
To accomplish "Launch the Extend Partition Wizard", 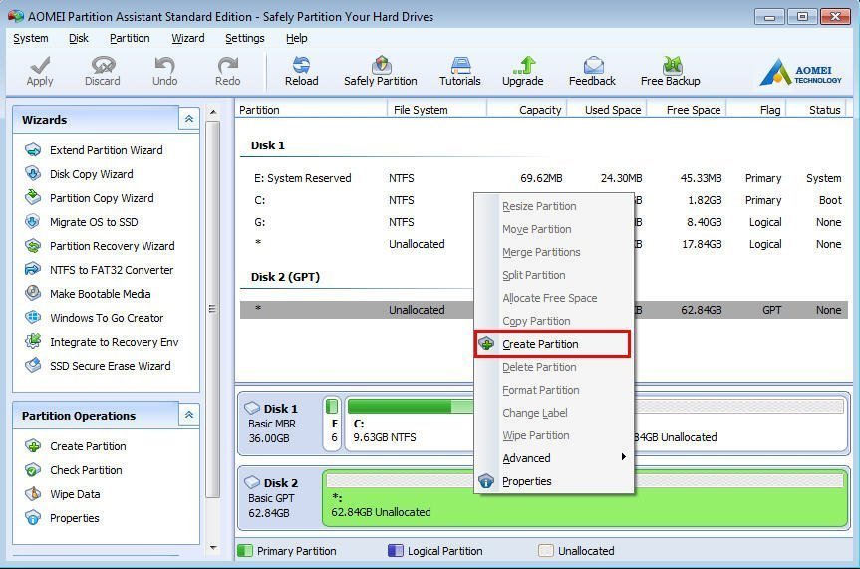I will click(x=106, y=150).
